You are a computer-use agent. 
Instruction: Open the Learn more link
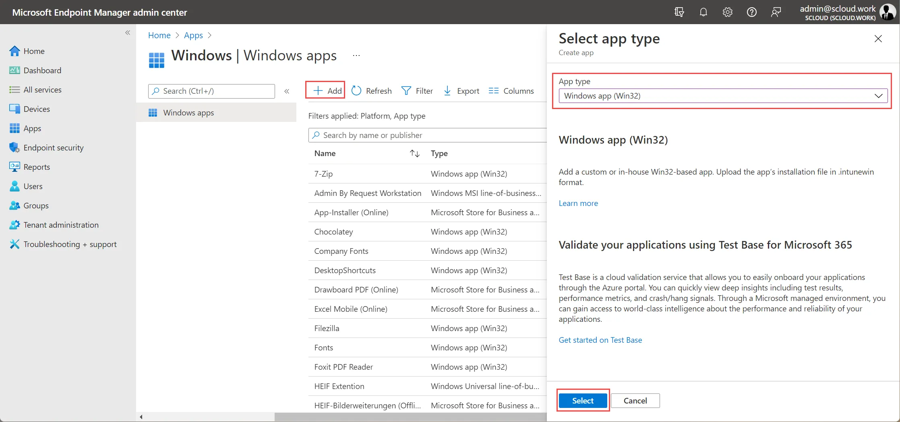[578, 203]
